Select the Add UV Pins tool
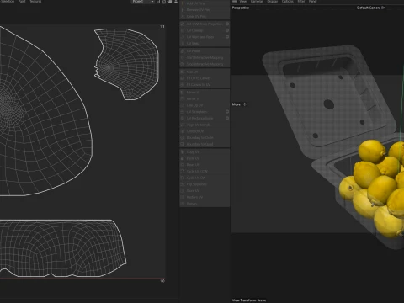The width and height of the screenshot is (404, 303). pyautogui.click(x=205, y=3)
